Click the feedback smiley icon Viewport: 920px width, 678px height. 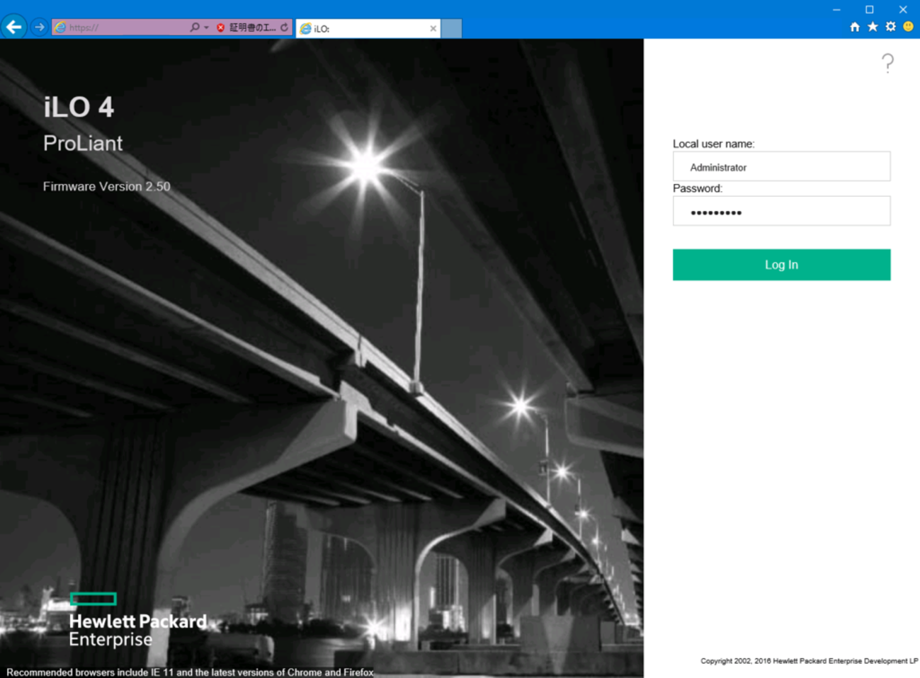coord(908,27)
